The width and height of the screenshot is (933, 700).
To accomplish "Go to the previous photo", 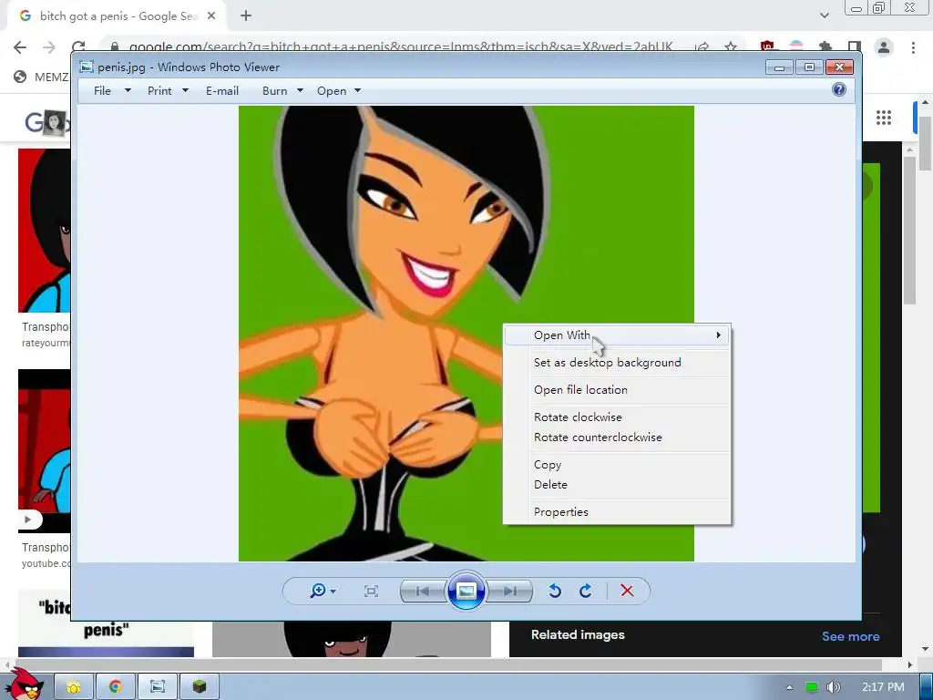I will 423,591.
